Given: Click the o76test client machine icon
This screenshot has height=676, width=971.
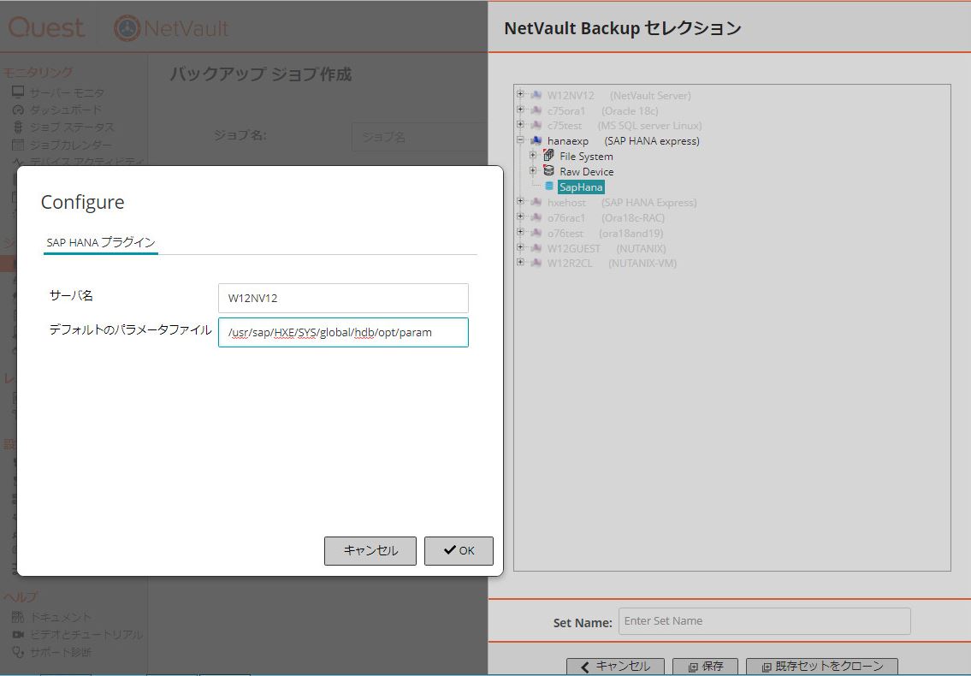Looking at the screenshot, I should coord(536,233).
